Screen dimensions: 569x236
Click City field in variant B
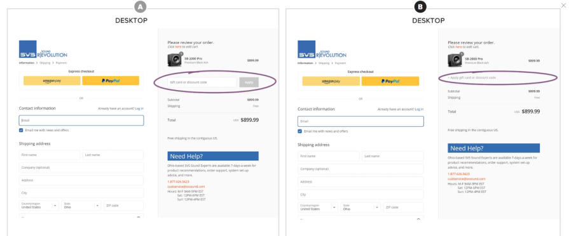tap(360, 194)
